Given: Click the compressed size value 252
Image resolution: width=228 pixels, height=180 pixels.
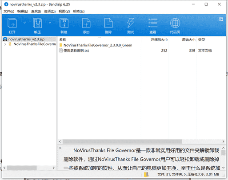Looking at the screenshot, I should pos(164,51).
